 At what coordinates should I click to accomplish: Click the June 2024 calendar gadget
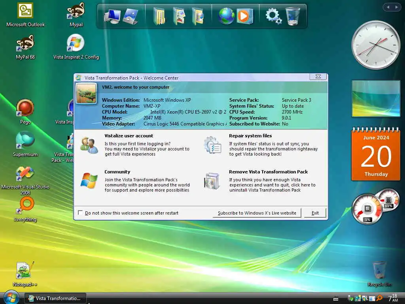tap(376, 154)
